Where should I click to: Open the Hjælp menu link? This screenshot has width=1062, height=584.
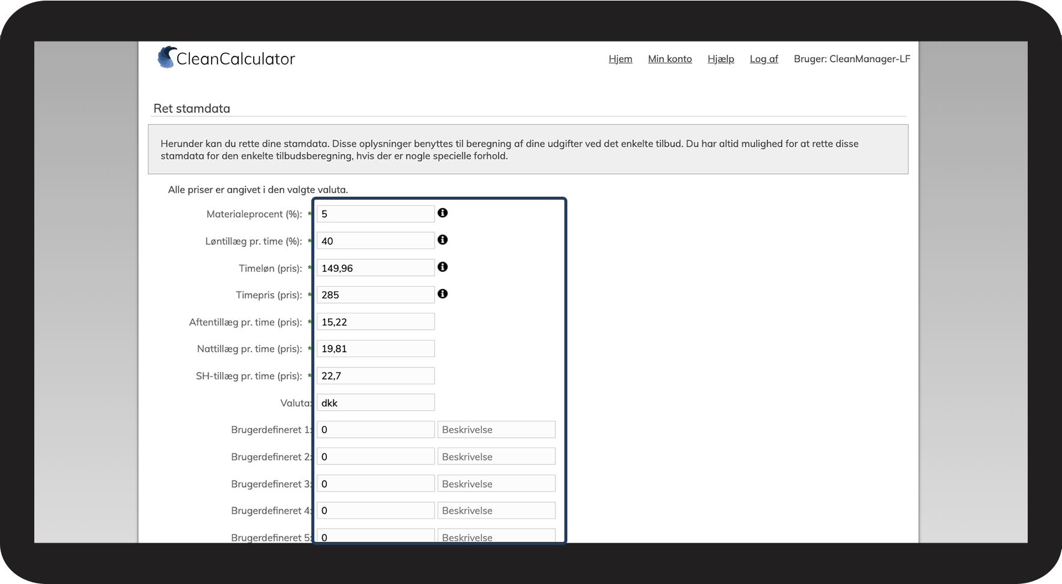721,59
